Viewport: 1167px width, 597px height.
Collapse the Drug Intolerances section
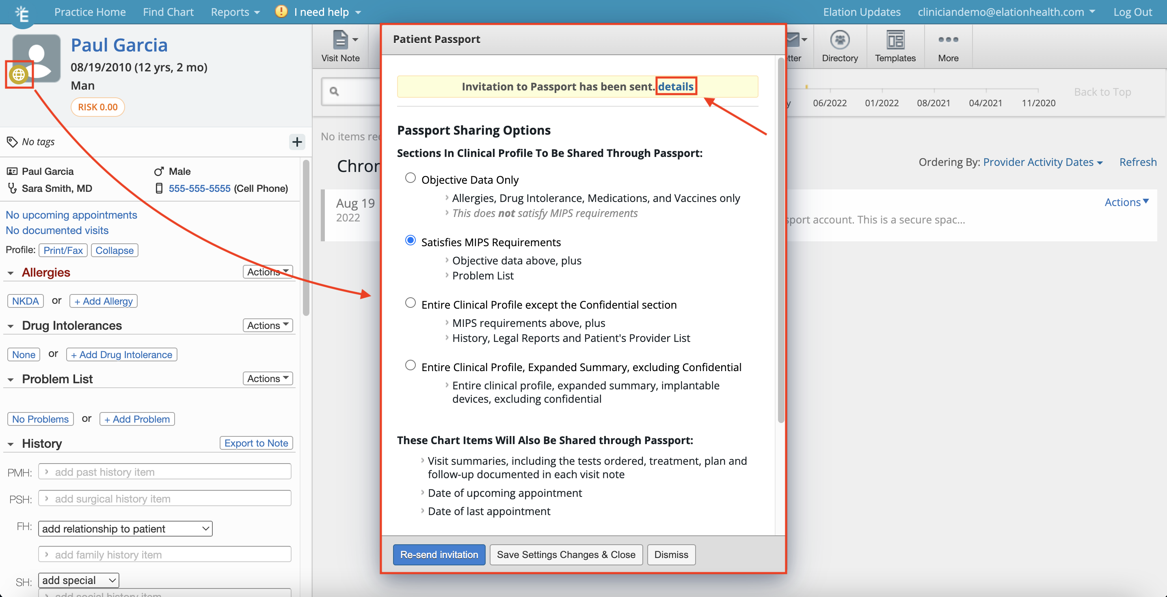11,326
